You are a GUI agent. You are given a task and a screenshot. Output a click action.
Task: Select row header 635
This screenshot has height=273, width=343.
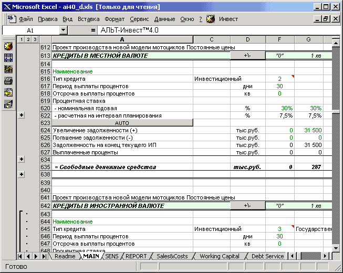[46, 167]
